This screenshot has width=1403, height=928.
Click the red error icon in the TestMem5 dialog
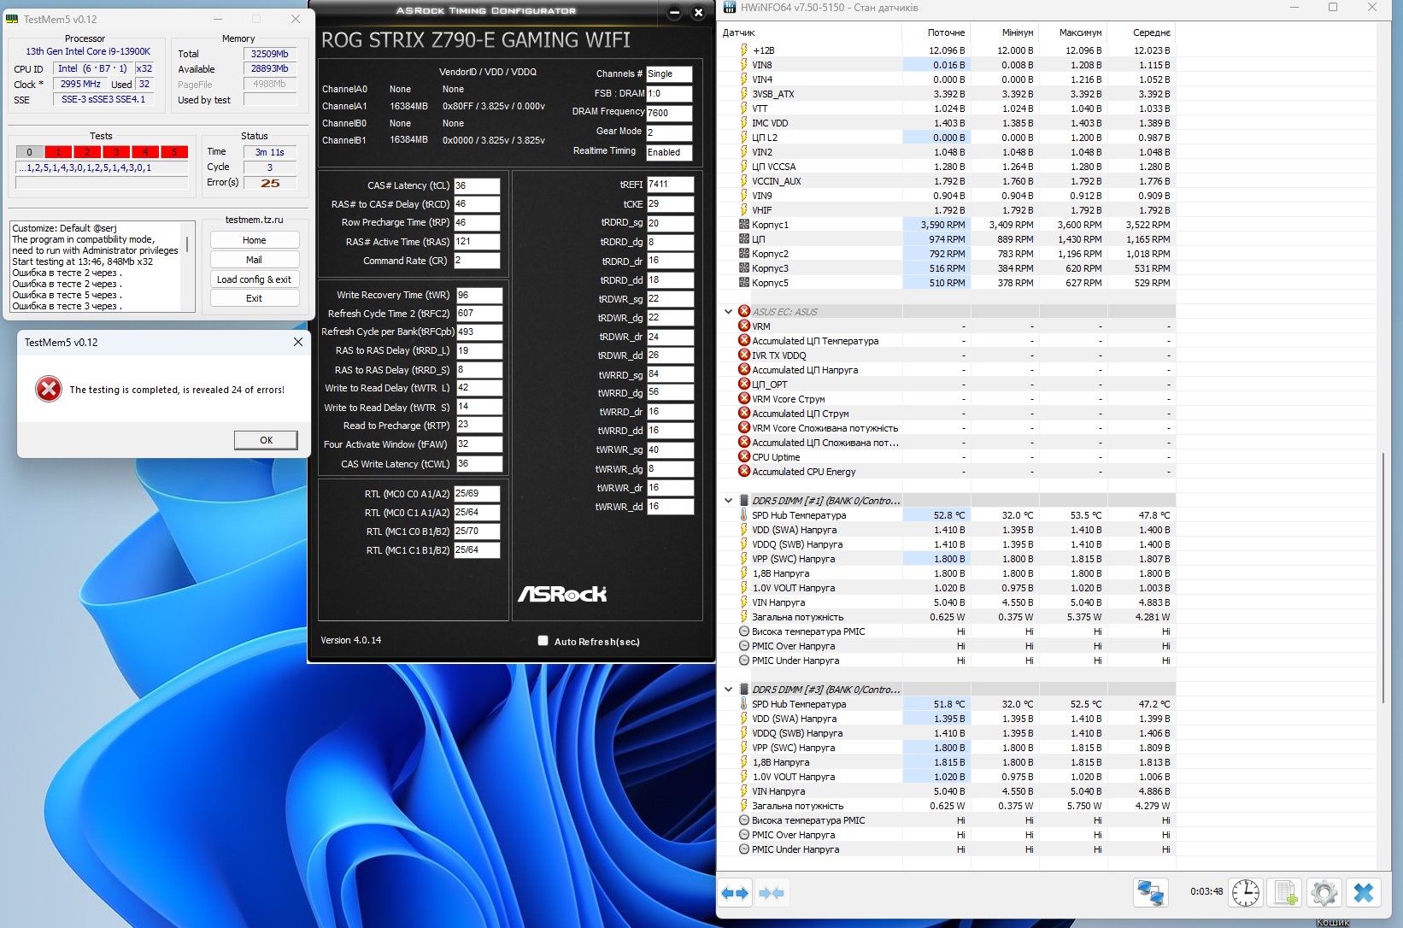(x=49, y=389)
